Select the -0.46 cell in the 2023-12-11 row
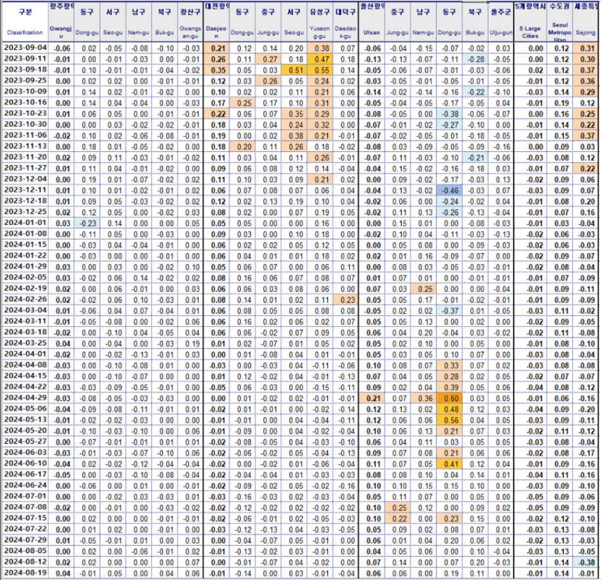Image resolution: width=601 pixels, height=580 pixels. (449, 191)
